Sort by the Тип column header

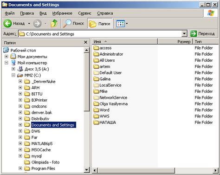pyautogui.click(x=206, y=42)
